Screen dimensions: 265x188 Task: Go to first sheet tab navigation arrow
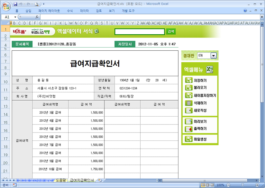(3, 180)
